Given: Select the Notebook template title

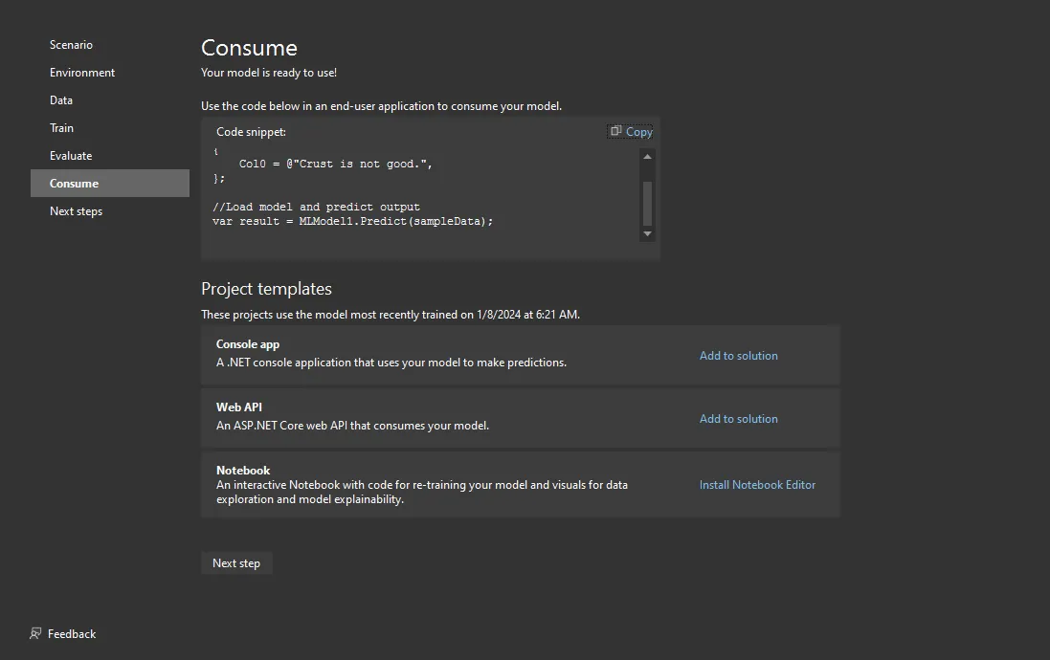Looking at the screenshot, I should (x=243, y=471).
